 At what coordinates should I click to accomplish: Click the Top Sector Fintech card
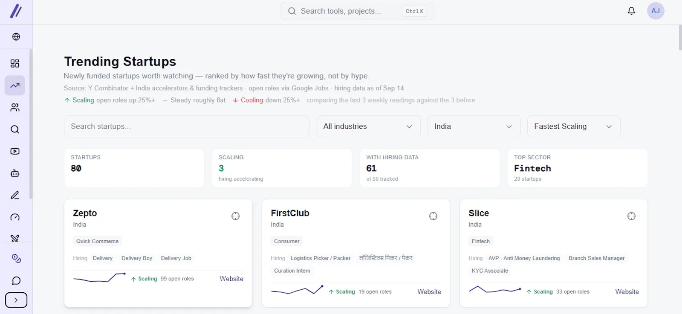click(578, 168)
